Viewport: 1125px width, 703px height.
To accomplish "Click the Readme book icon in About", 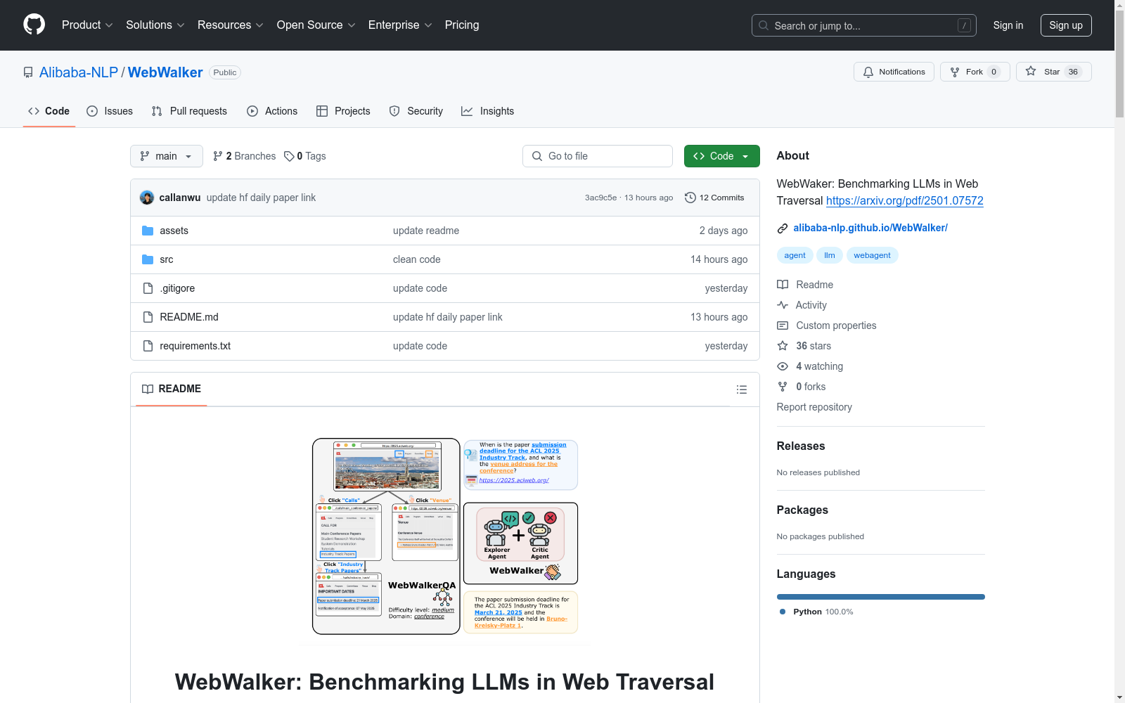I will pos(783,285).
